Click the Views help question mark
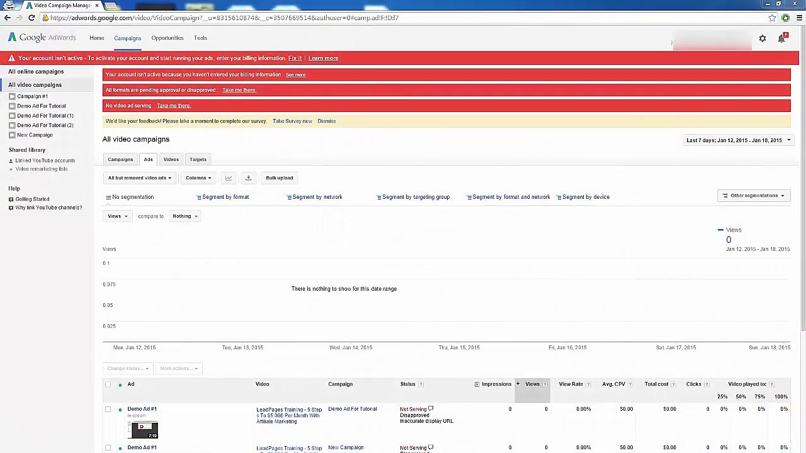Screen dimensions: 806x453 pos(545,384)
